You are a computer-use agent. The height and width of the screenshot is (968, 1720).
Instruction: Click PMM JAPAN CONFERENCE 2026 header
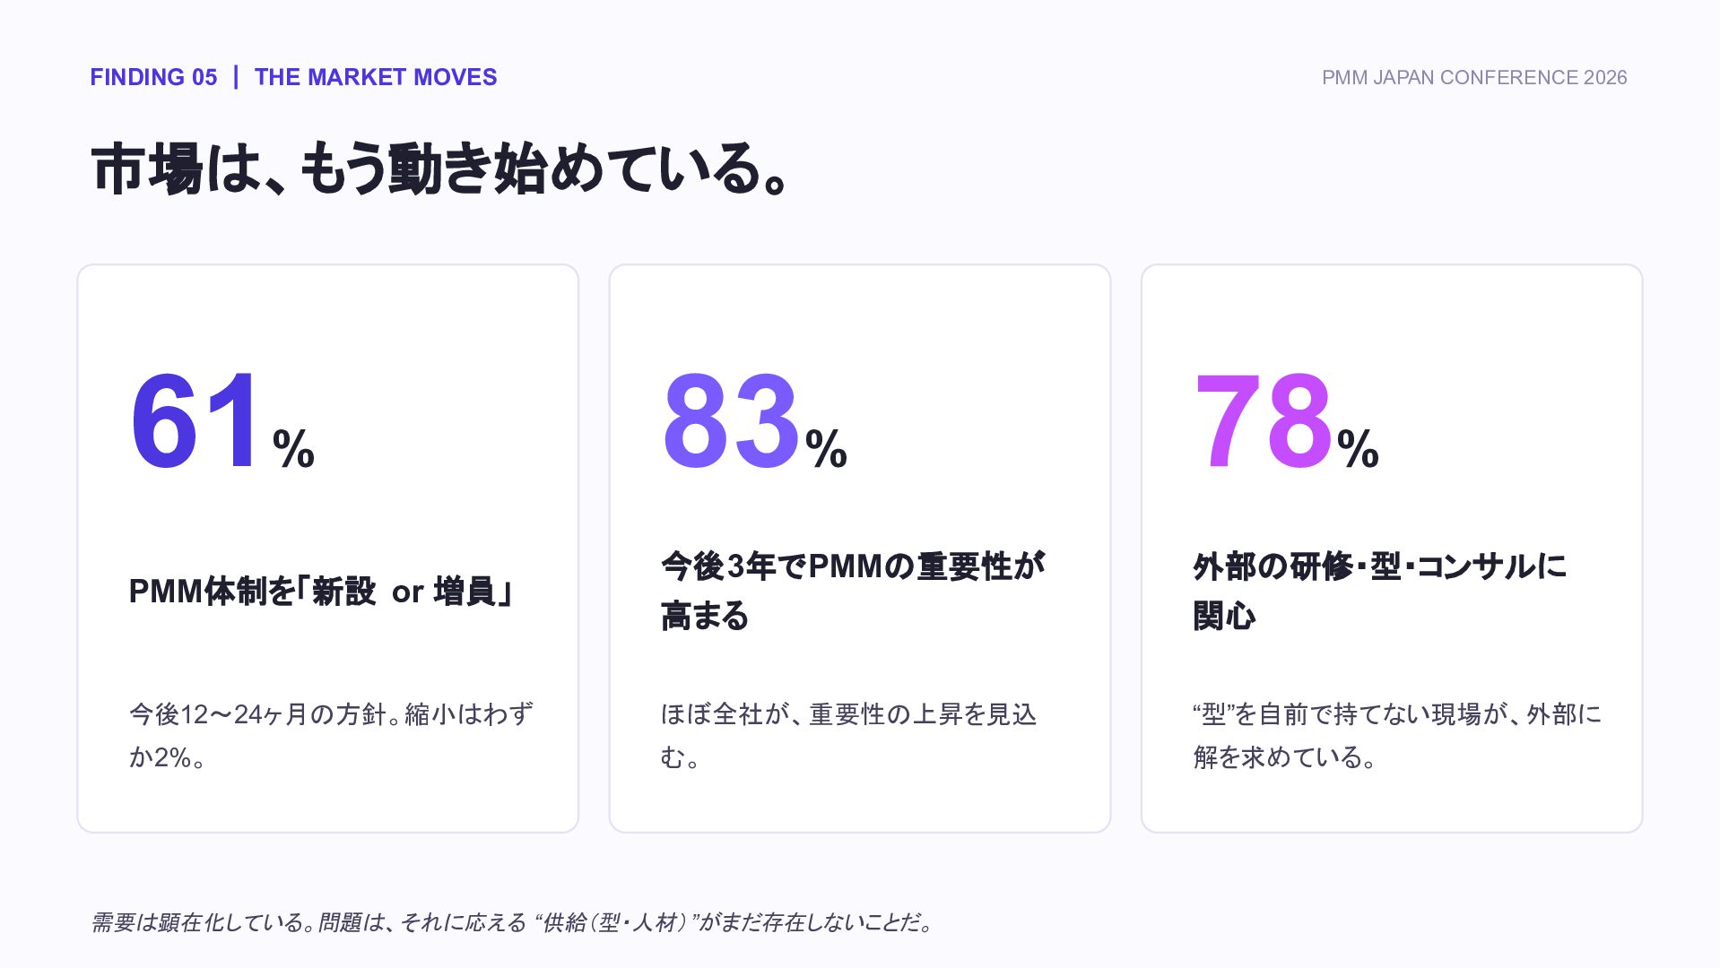tap(1473, 78)
